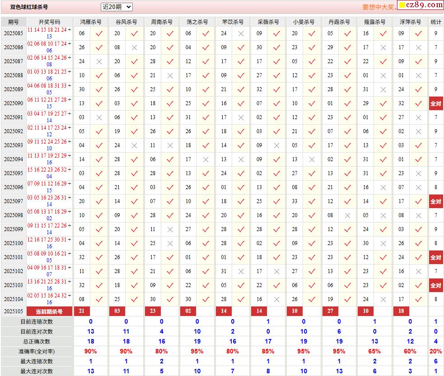Open the 近20期 period dropdown
The width and height of the screenshot is (444, 376).
point(117,7)
